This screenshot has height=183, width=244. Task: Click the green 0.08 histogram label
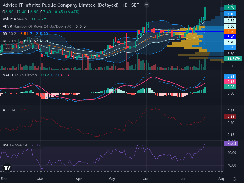click(230, 87)
